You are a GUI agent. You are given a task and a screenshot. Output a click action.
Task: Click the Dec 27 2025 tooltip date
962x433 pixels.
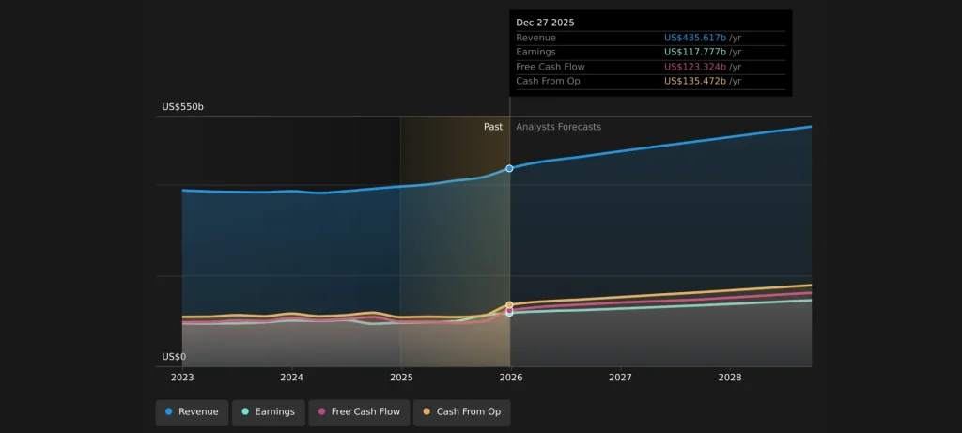(546, 23)
